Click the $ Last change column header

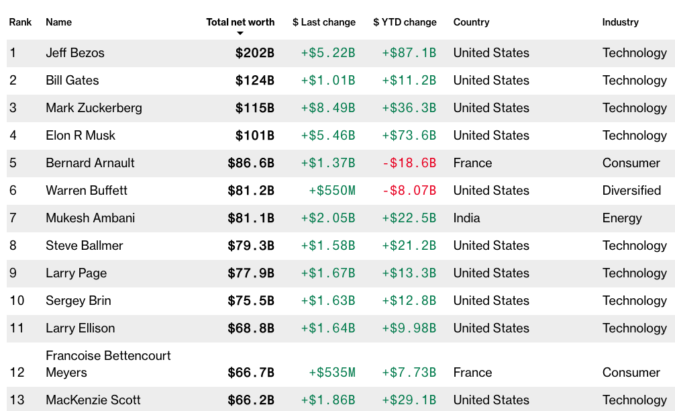(x=324, y=22)
